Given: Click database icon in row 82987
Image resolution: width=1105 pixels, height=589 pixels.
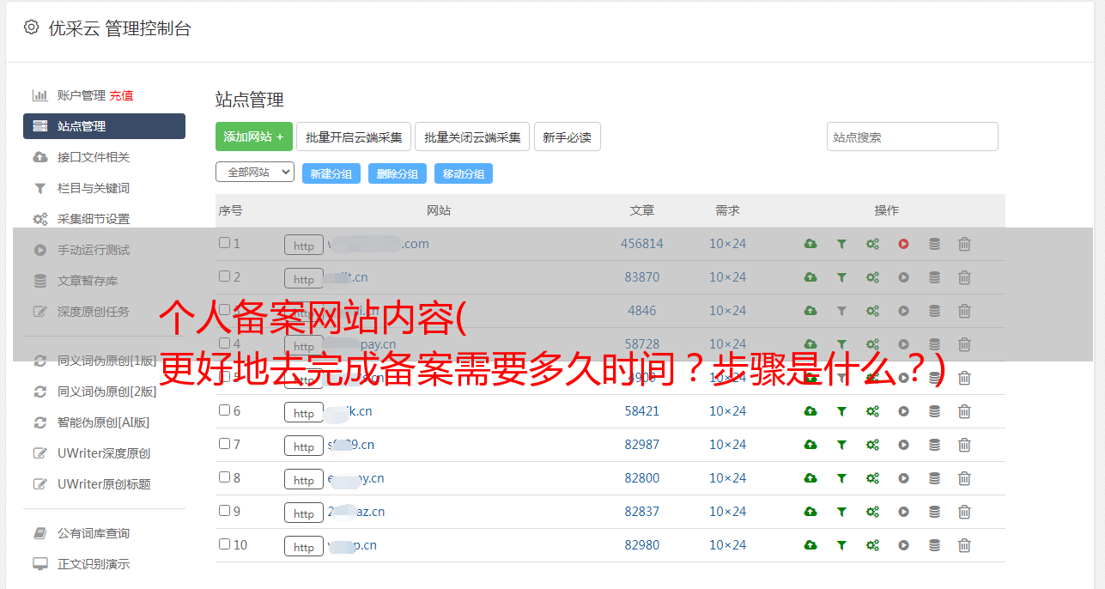Looking at the screenshot, I should (x=934, y=445).
